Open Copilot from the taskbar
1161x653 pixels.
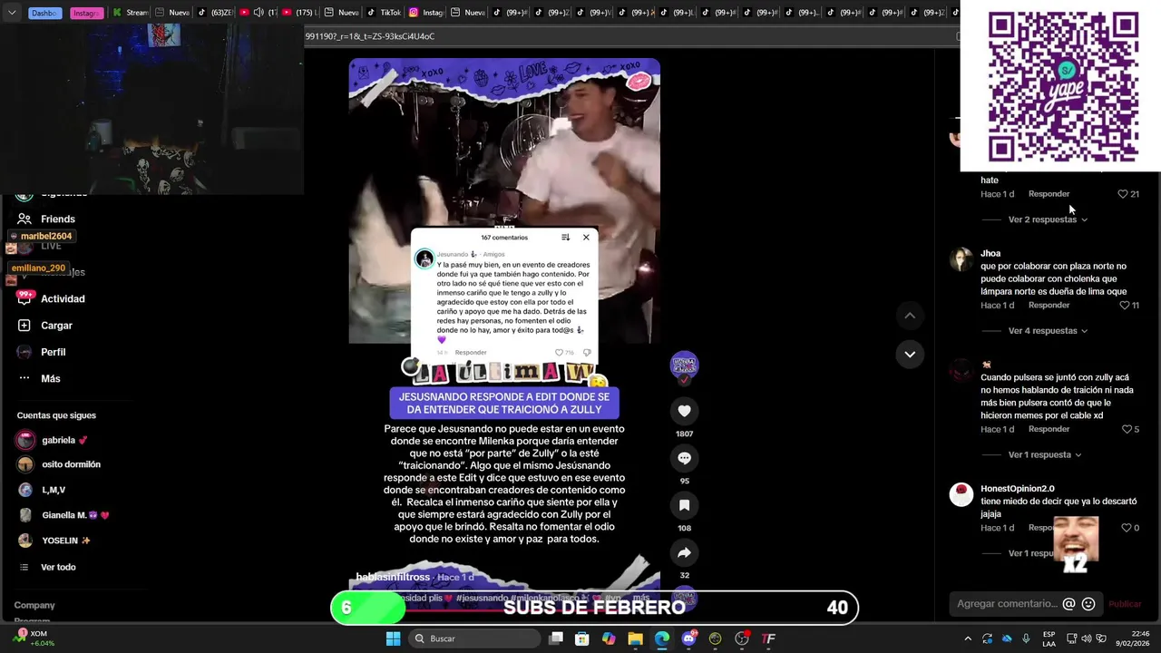[609, 638]
